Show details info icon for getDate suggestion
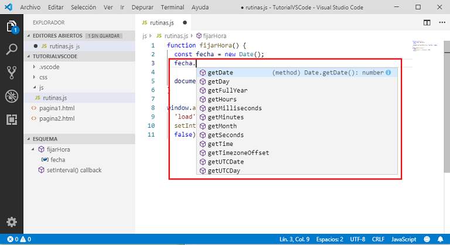450x245 pixels. point(388,72)
